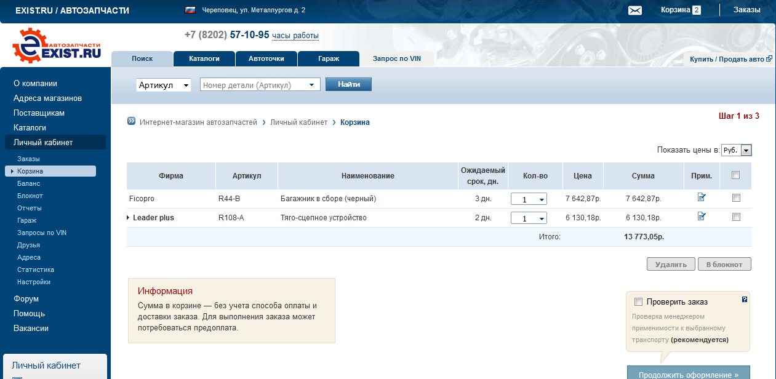This screenshot has width=776, height=379.
Task: Open Запросы по VIN in the sidebar
Action: click(x=41, y=233)
